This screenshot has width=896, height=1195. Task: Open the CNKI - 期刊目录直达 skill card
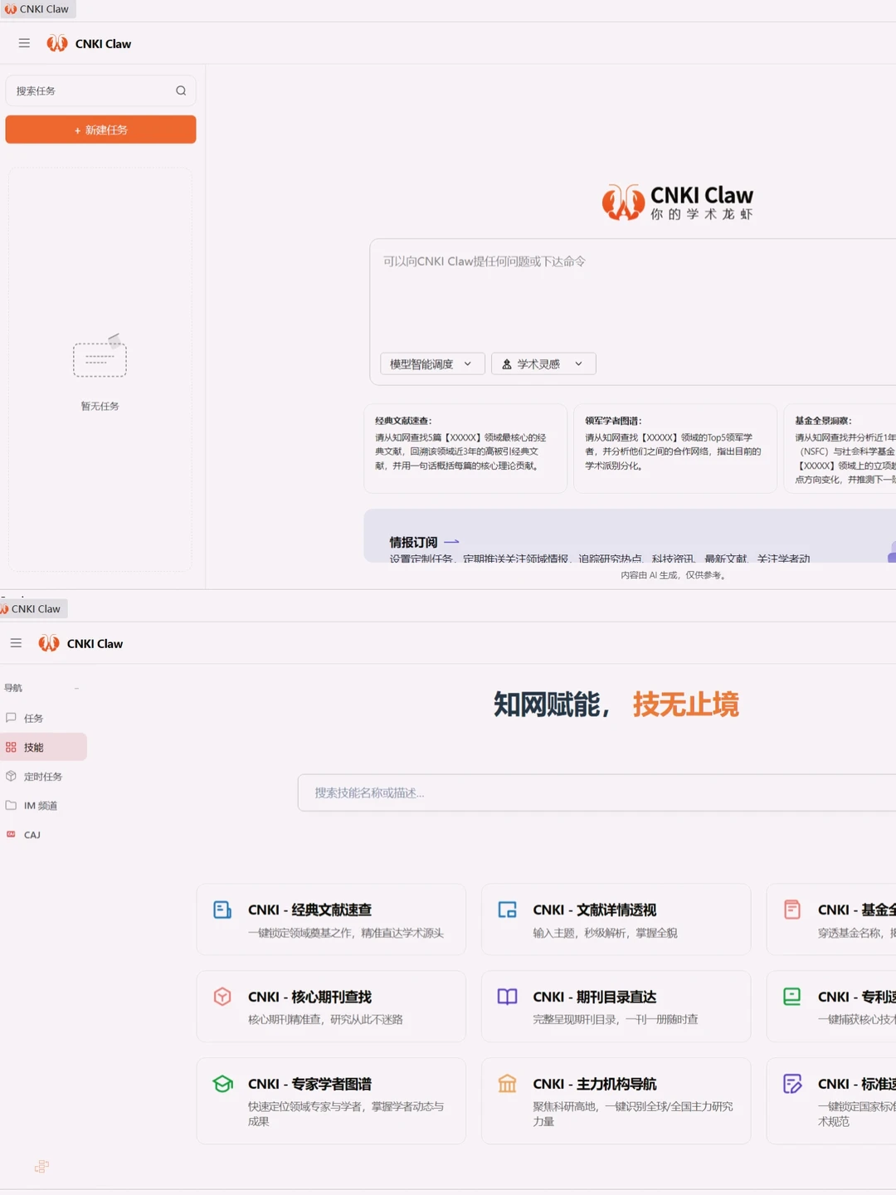point(616,1006)
